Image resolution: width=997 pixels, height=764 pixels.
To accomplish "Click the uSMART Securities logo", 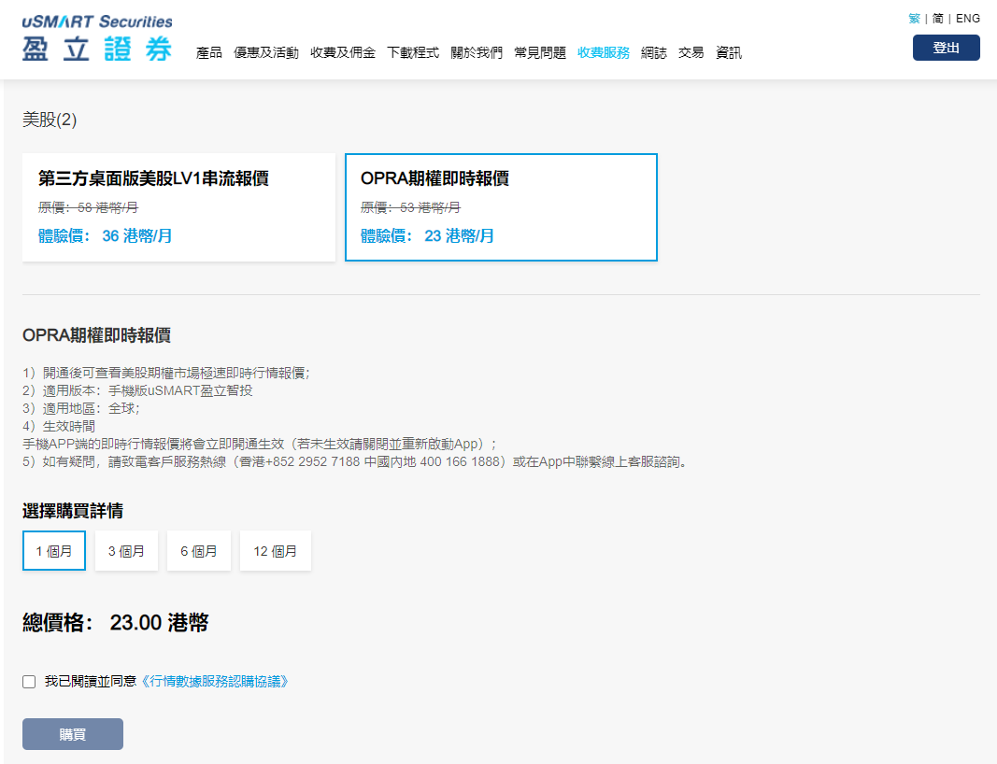I will (x=97, y=38).
